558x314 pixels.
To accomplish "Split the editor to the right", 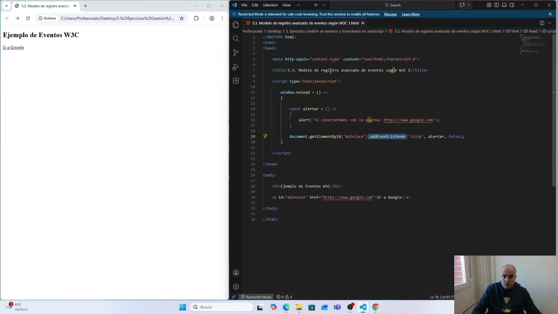I will [x=542, y=23].
